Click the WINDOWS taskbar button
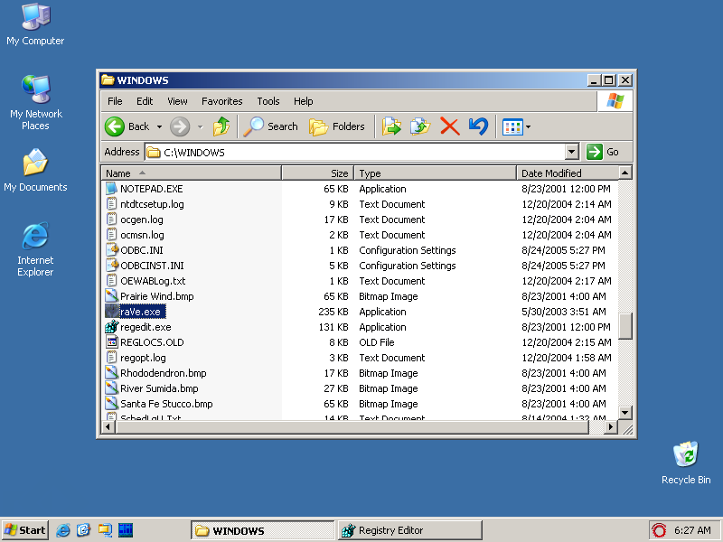This screenshot has width=723, height=542. [x=262, y=530]
